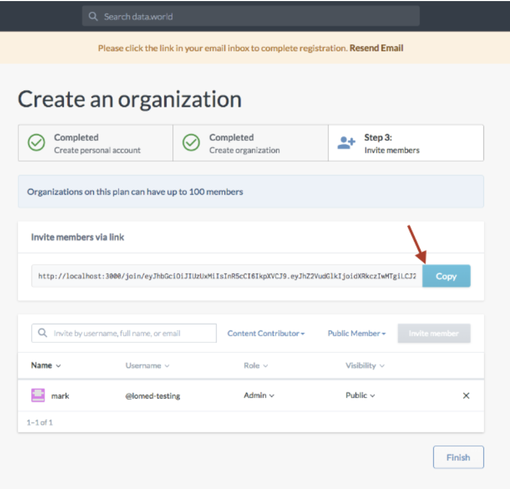
Task: Click the green checkmark for Create personal account
Action: pos(36,142)
